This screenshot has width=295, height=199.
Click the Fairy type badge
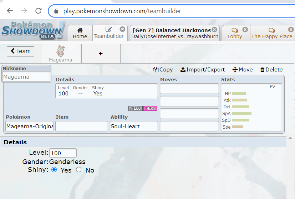tap(150, 108)
